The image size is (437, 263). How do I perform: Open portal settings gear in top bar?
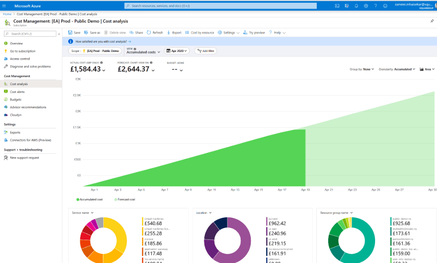tap(366, 6)
